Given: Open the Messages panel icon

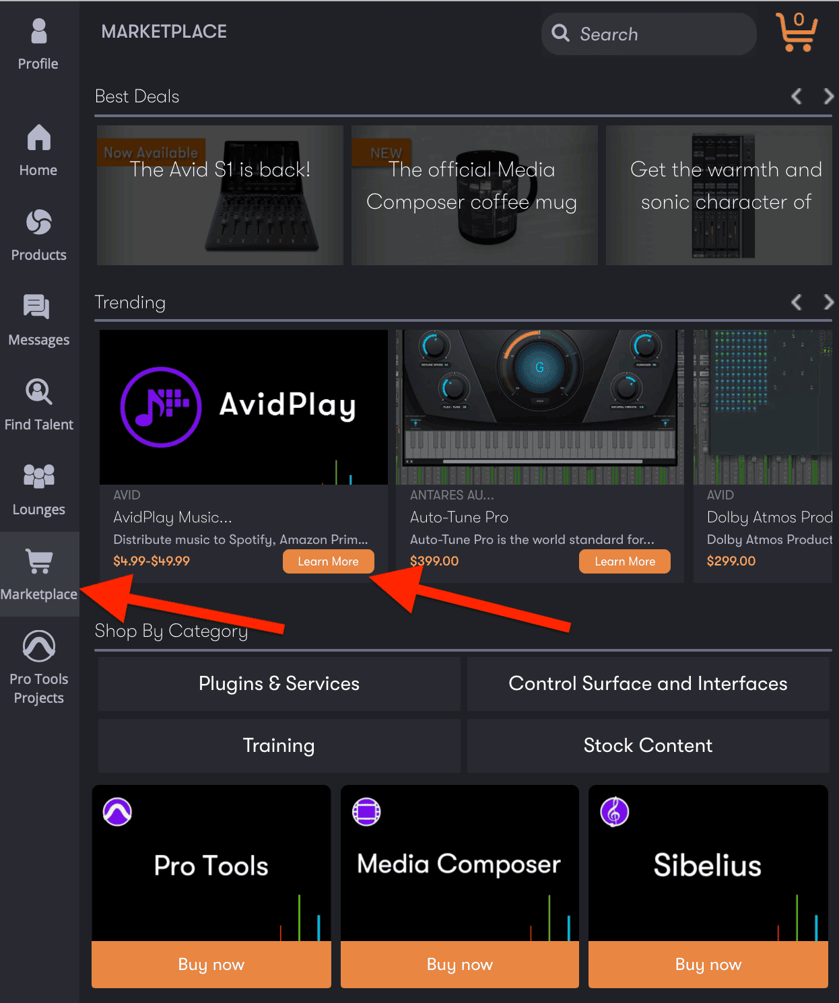Looking at the screenshot, I should click(x=38, y=307).
